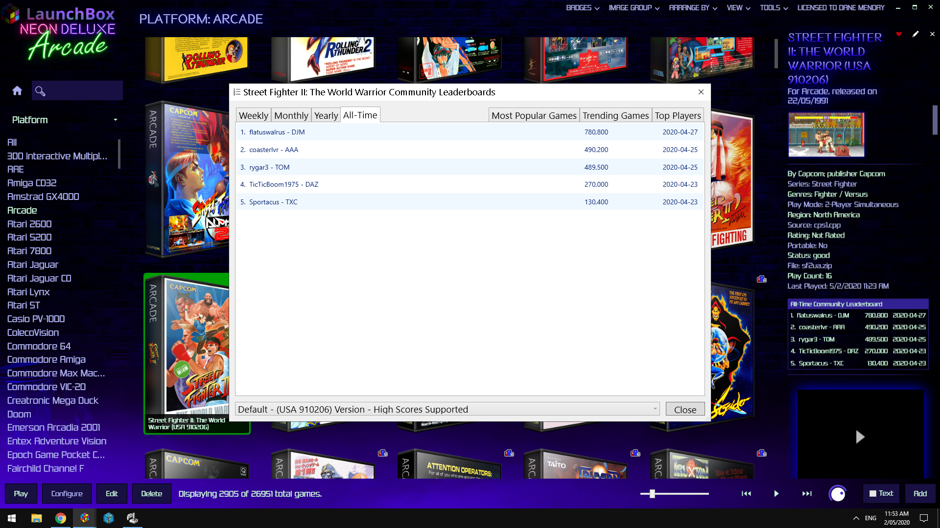Screen dimensions: 940x528
Task: Switch to LaunchBox taskbar icon
Action: tap(85, 518)
